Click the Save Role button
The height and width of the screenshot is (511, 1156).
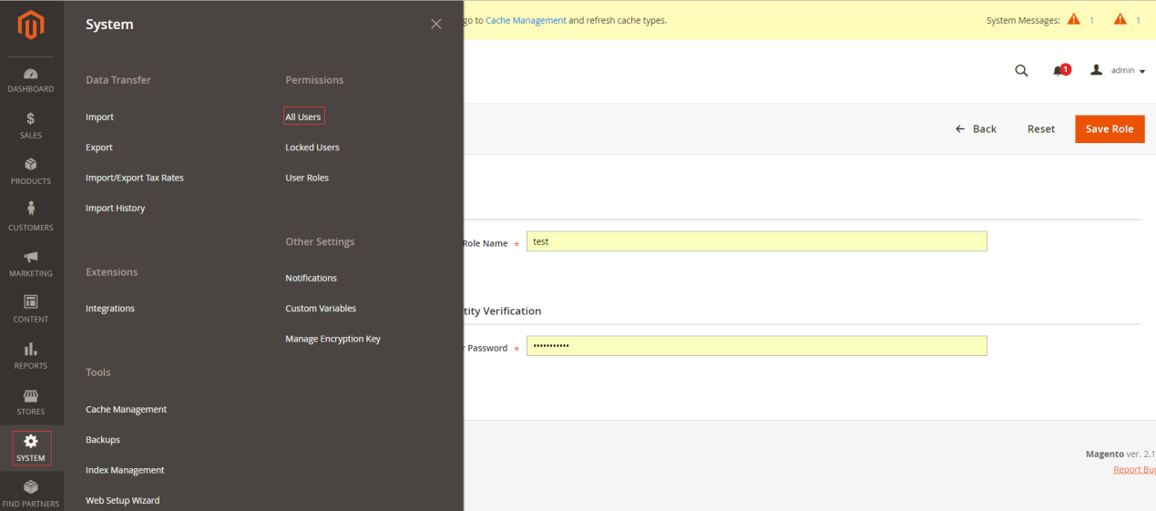(x=1109, y=129)
